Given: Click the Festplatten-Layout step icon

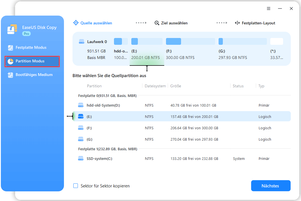Looking at the screenshot, I should tap(237, 23).
